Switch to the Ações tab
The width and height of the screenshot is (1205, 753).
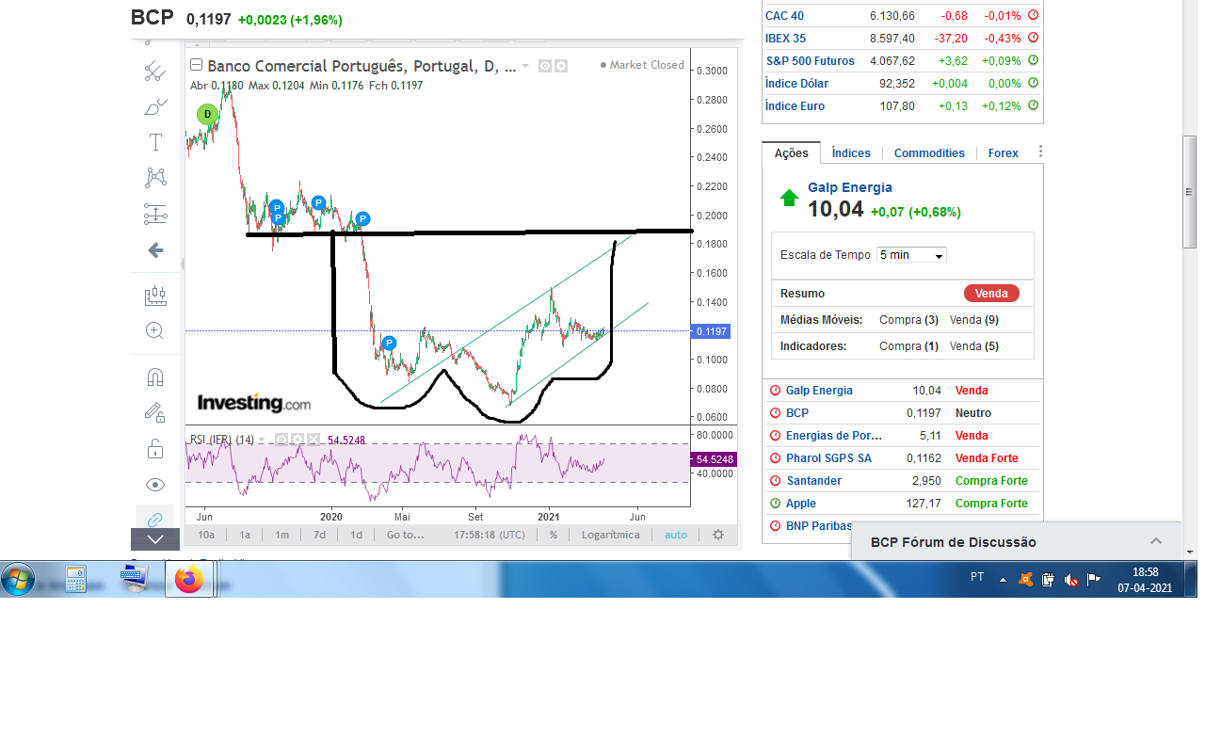[x=791, y=153]
